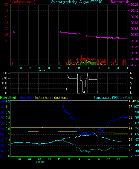The height and width of the screenshot is (169, 139).
Task: Click red windspeed axis value 45
Action: (x=7, y=10)
